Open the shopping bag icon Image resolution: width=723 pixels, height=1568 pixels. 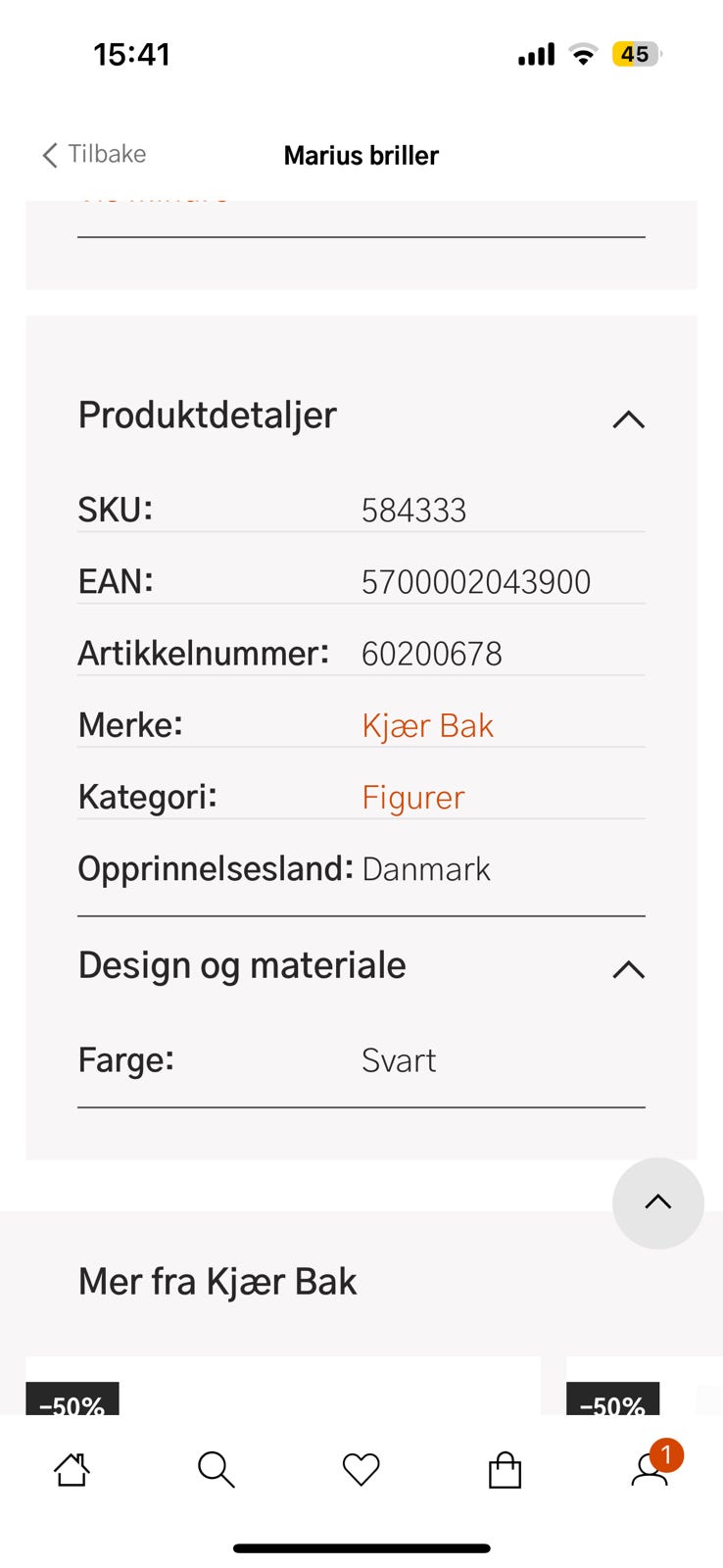[505, 1469]
